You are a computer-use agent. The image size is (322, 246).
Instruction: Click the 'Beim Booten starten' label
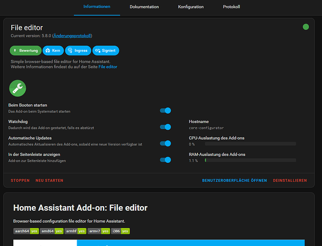[x=28, y=105]
